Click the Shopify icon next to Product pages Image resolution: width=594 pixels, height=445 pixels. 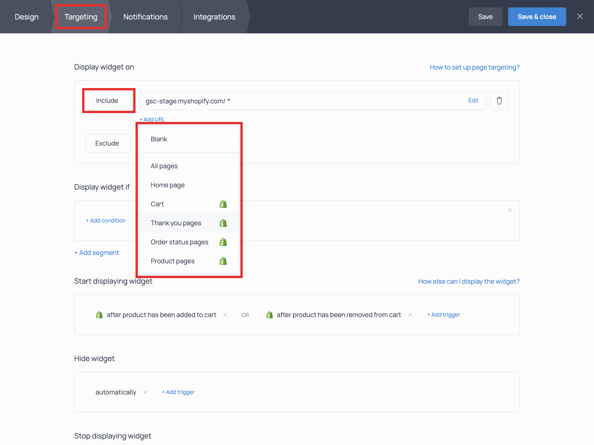(x=223, y=261)
